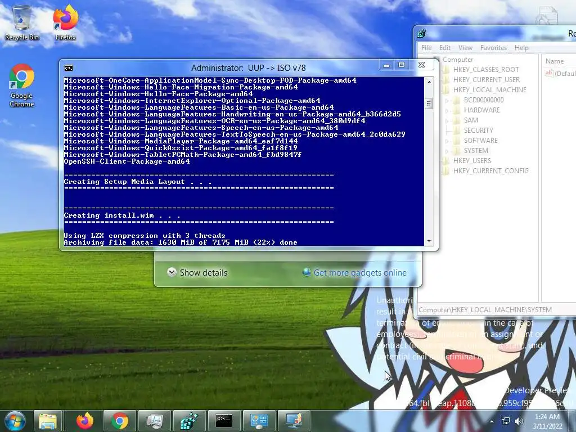
Task: Expand the HARDWARE tree arrow
Action: point(447,110)
